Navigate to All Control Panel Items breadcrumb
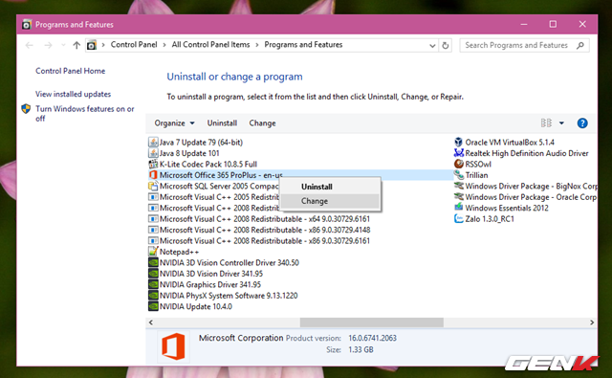This screenshot has width=612, height=378. point(210,45)
